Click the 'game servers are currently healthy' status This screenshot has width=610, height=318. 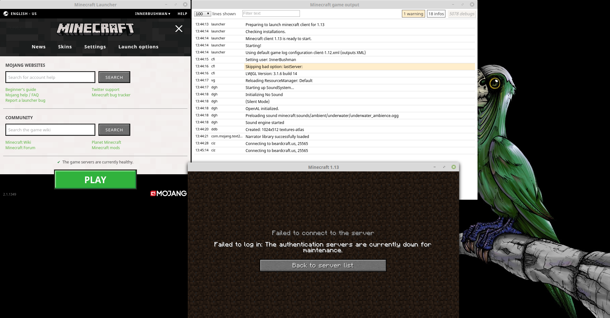(95, 162)
